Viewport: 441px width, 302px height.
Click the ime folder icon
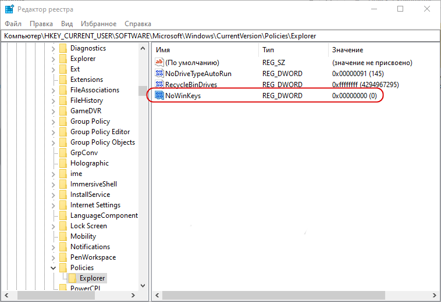pos(63,174)
